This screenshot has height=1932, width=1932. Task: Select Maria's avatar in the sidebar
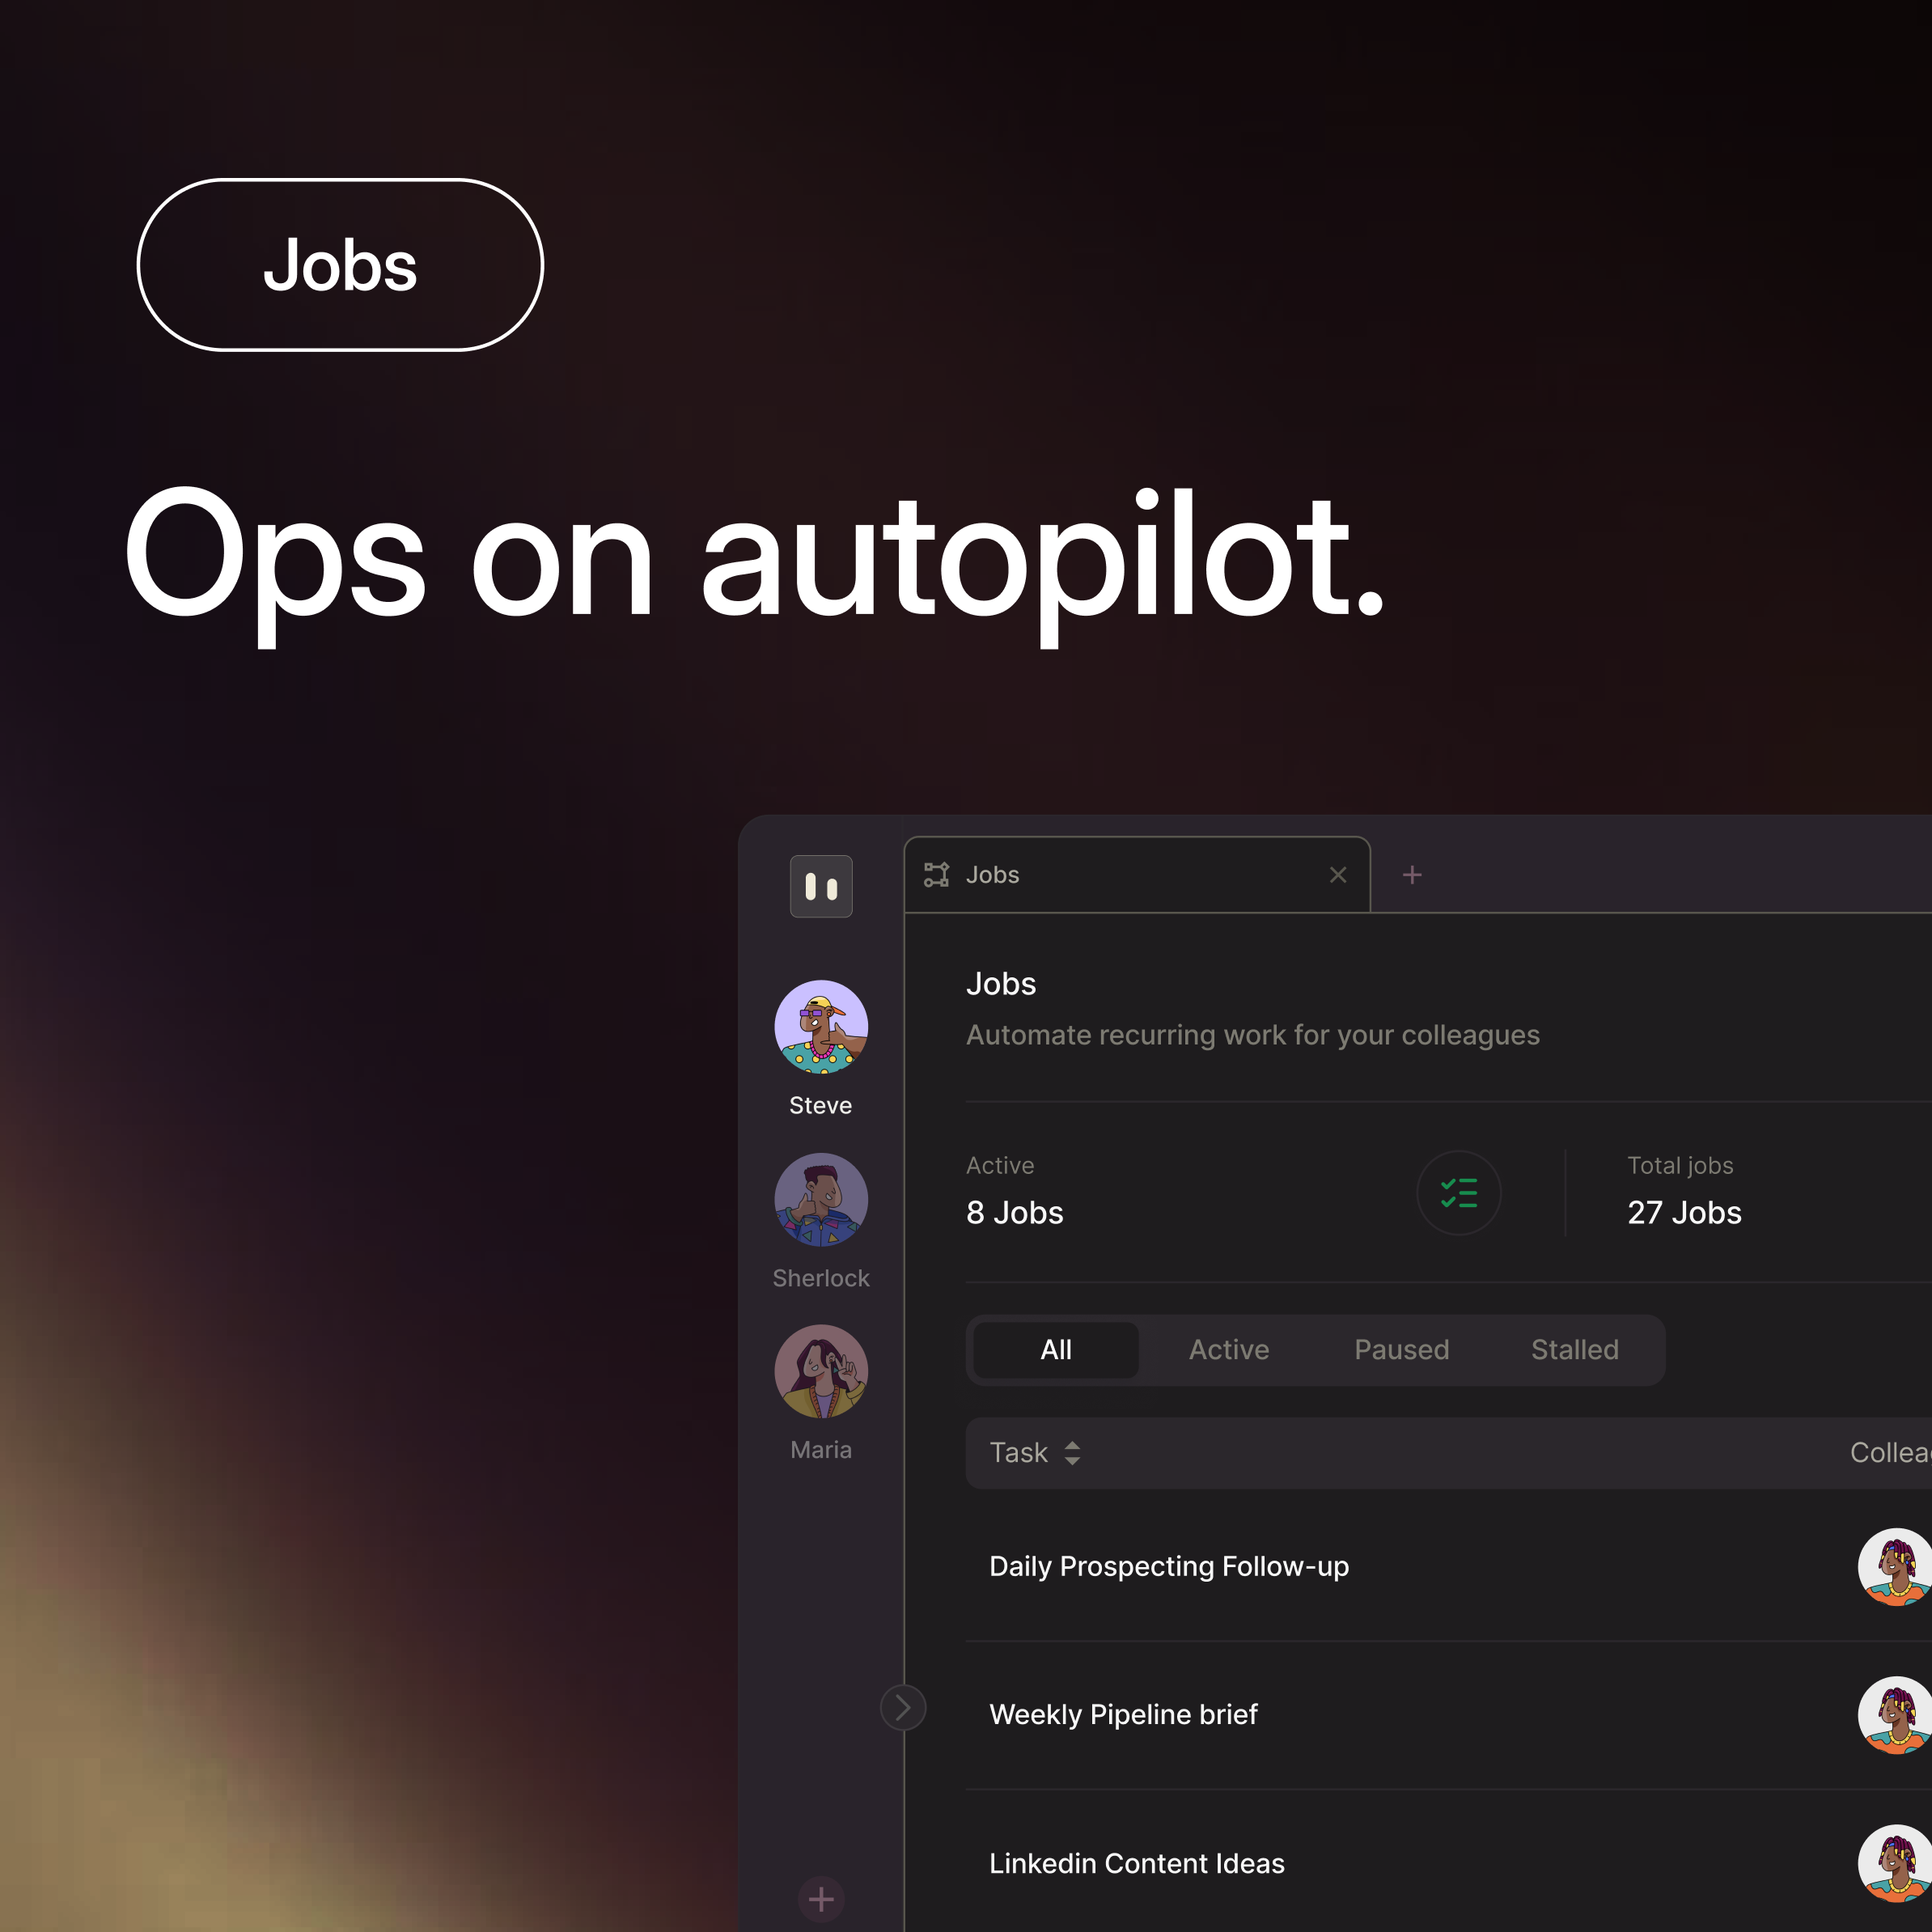pyautogui.click(x=820, y=1371)
